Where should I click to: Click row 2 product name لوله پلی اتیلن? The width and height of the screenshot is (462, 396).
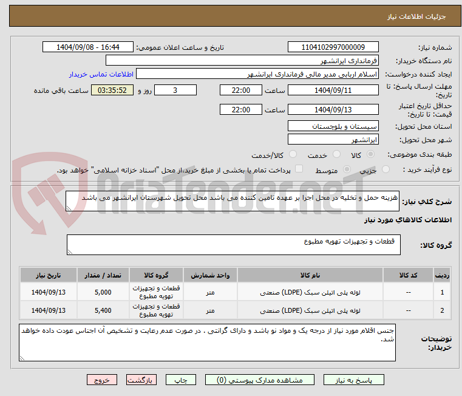[x=310, y=310]
